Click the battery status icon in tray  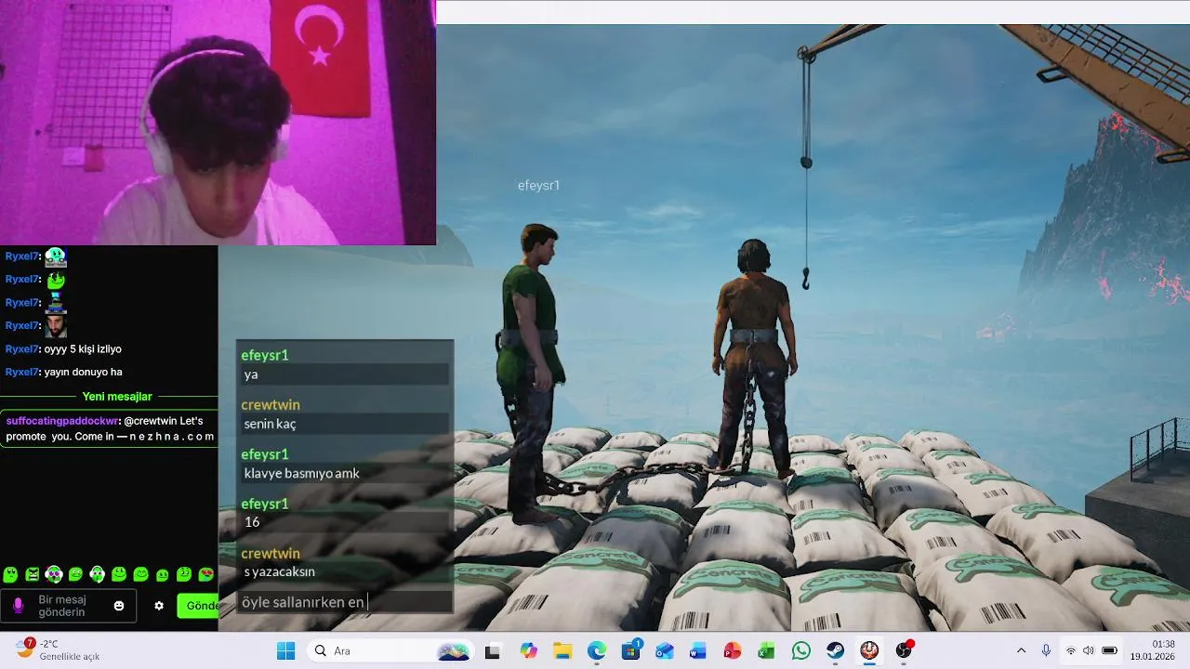click(1109, 650)
